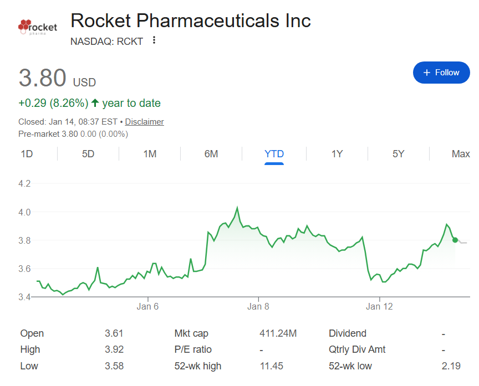This screenshot has width=479, height=386.
Task: Open the three-dot more options menu
Action: tap(154, 40)
